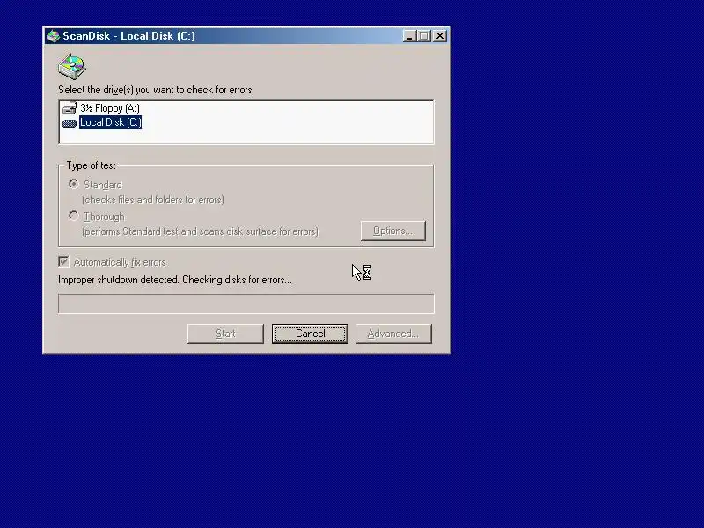
Task: Maximize the ScanDisk window
Action: (424, 36)
